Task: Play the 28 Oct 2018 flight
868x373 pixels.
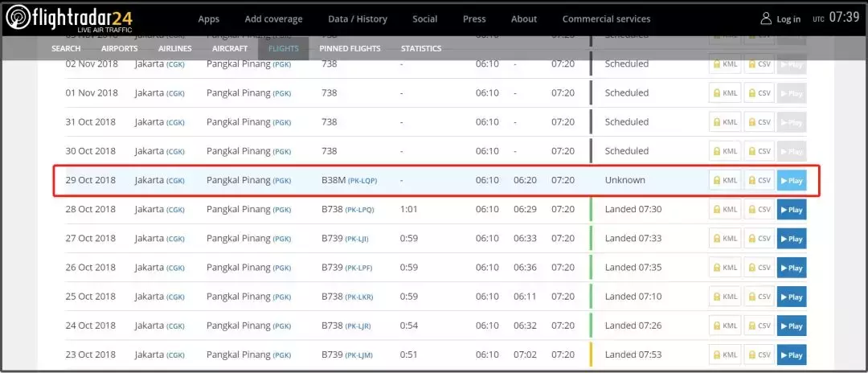Action: 791,210
